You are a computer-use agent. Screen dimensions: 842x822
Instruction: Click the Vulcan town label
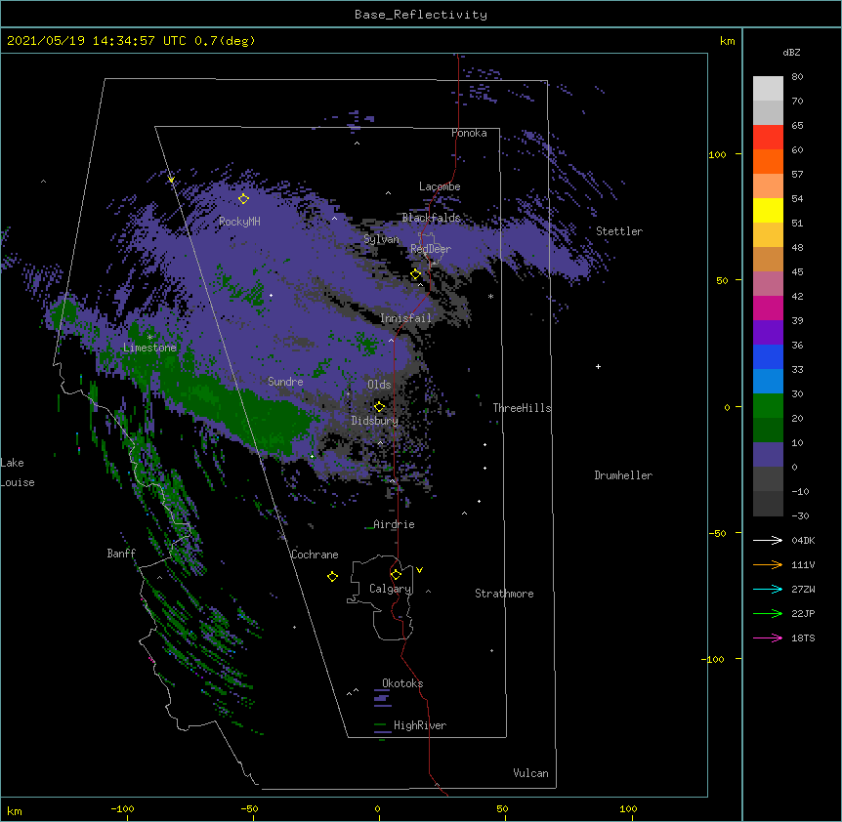[530, 773]
